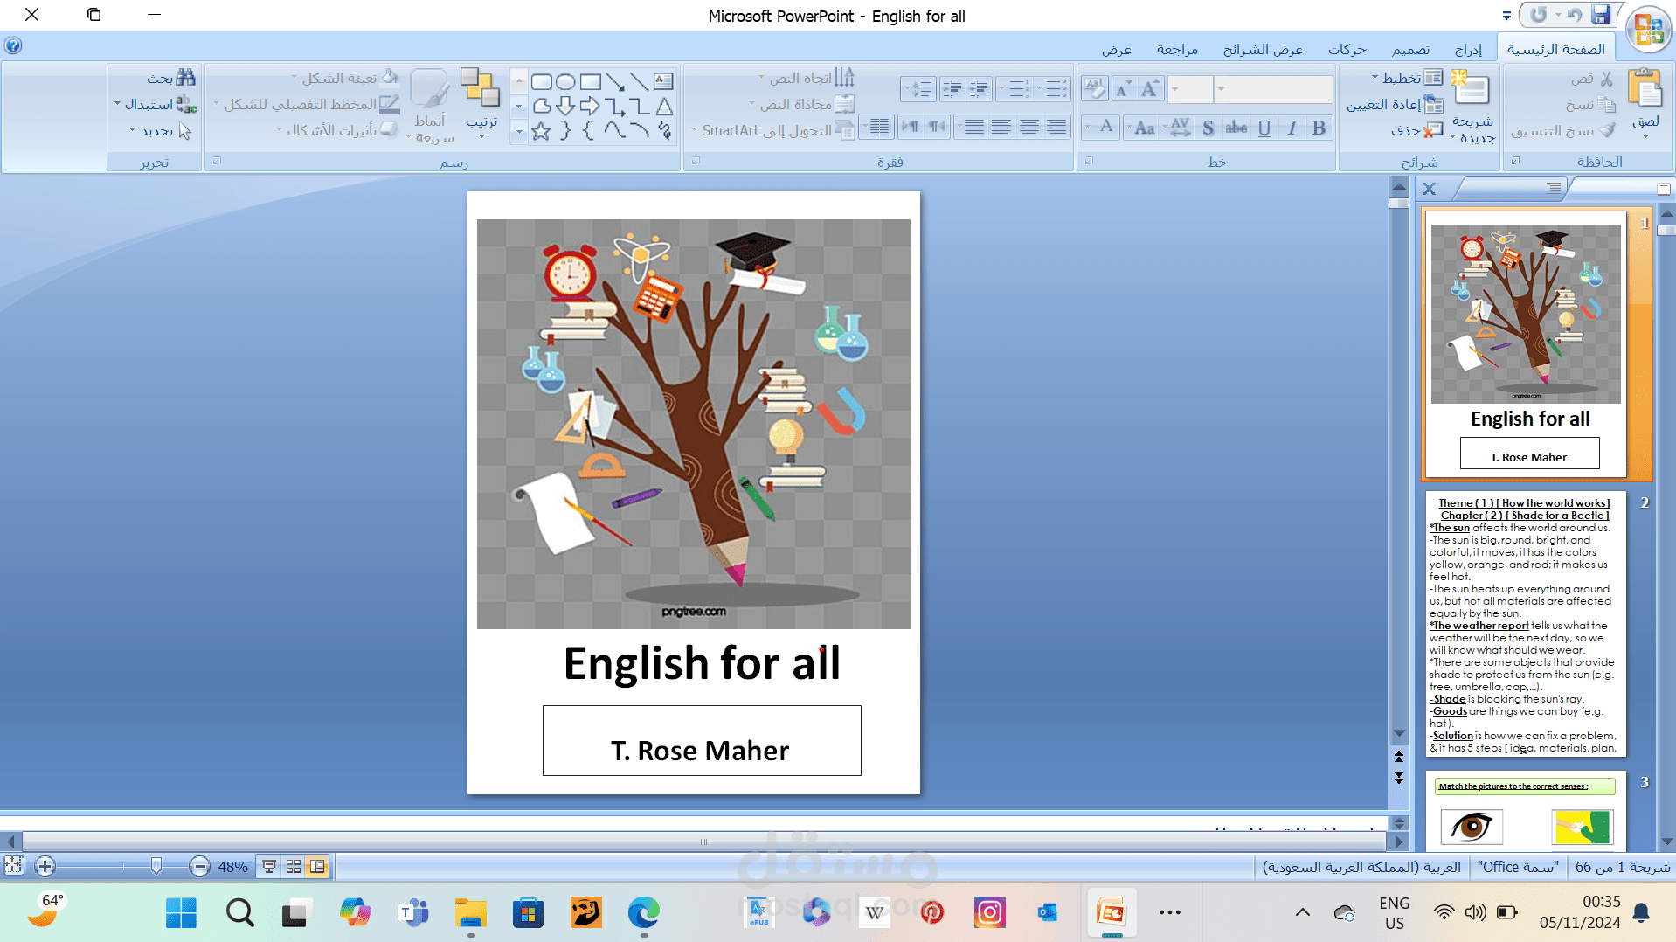Click the Office button logo
Screen dimensions: 1676x942
tap(1648, 29)
